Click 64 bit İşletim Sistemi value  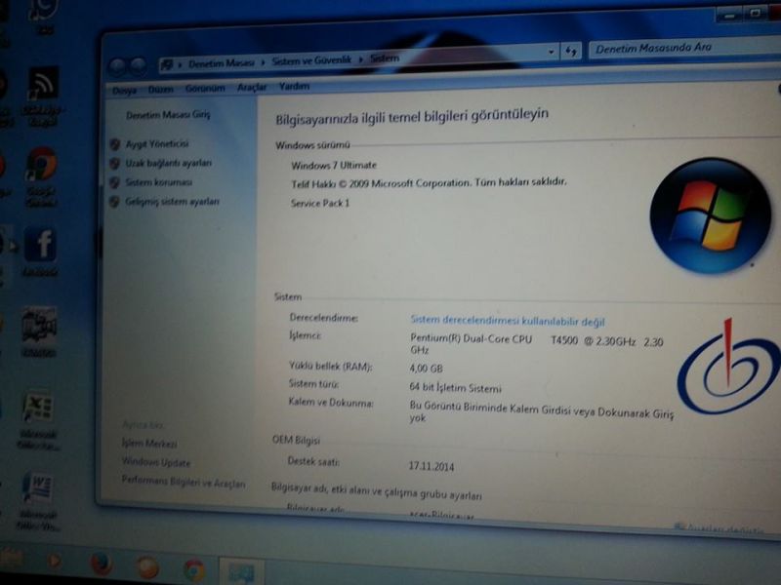[455, 387]
